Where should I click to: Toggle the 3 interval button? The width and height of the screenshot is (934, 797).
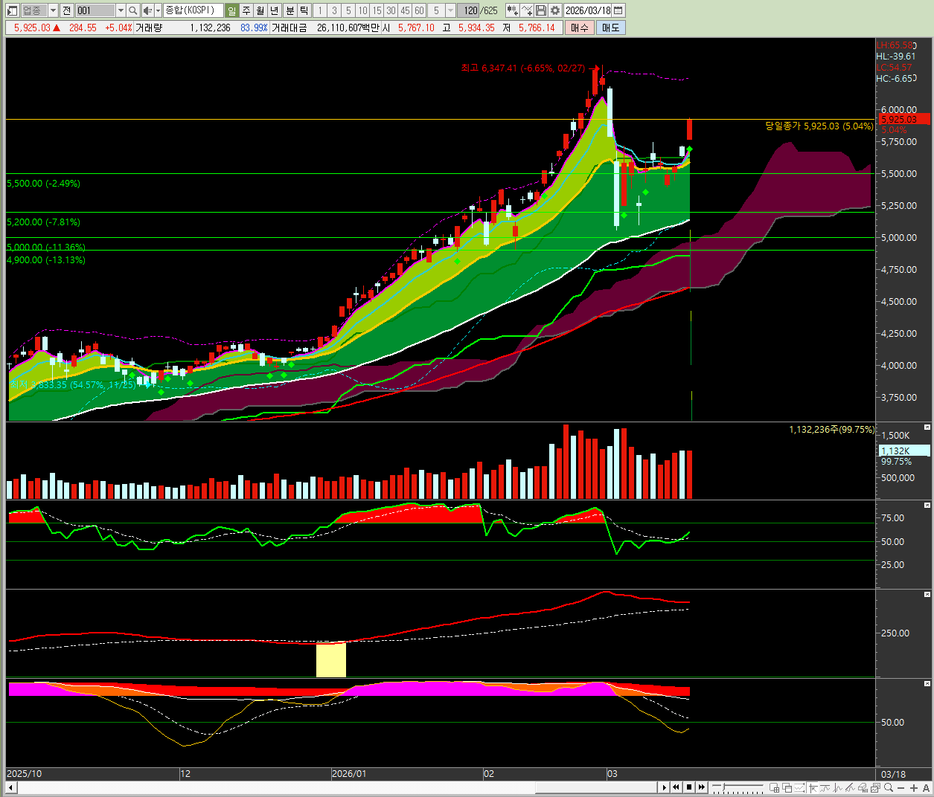tap(334, 10)
